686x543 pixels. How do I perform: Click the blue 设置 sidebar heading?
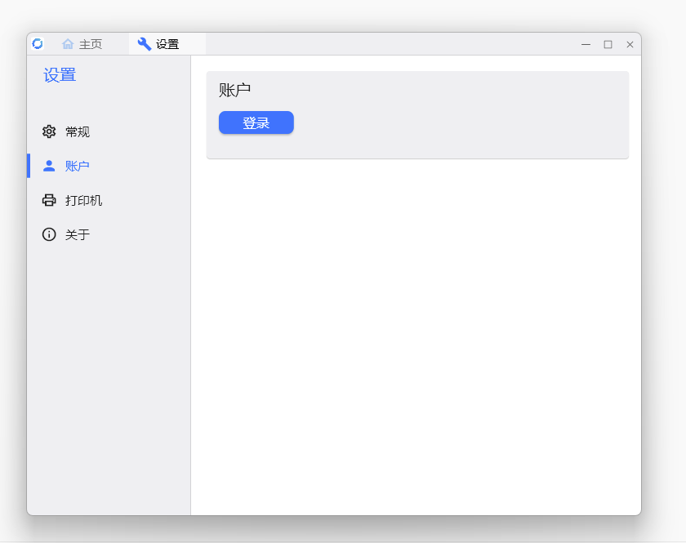pyautogui.click(x=60, y=75)
